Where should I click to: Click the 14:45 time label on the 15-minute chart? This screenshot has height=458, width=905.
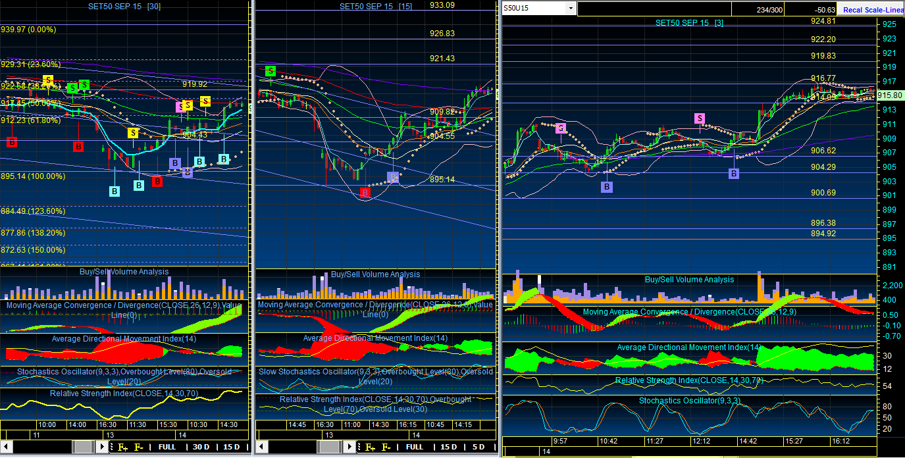(x=297, y=425)
